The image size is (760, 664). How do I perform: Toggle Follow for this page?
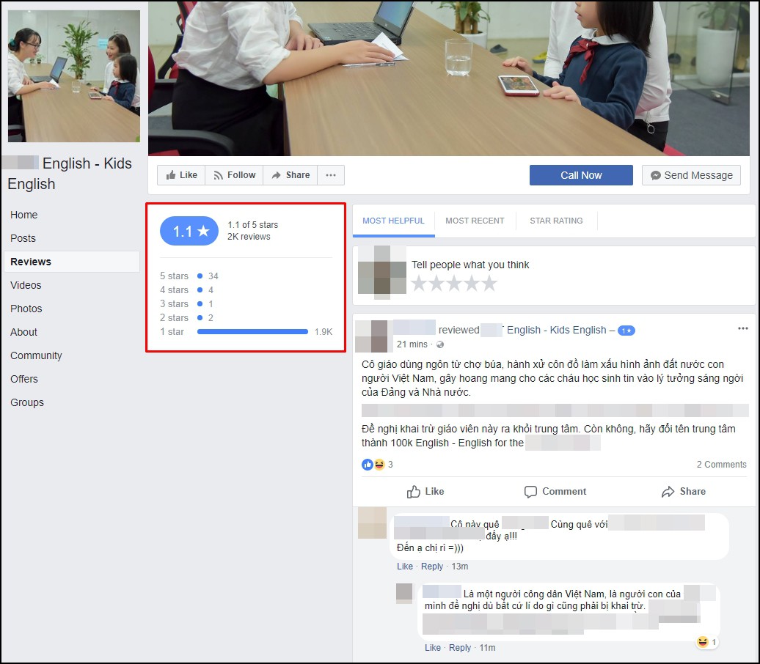234,175
